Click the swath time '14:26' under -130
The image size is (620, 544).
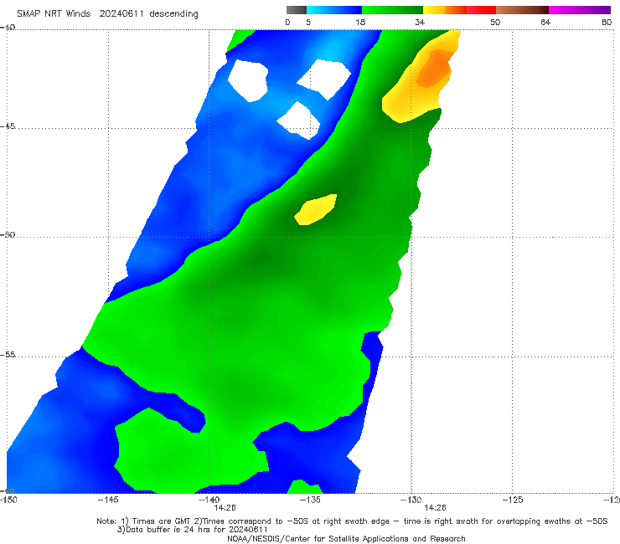click(435, 508)
